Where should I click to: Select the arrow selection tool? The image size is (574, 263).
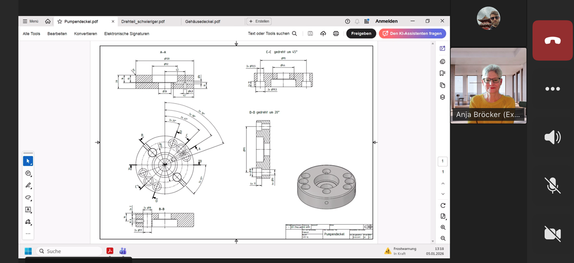(28, 161)
